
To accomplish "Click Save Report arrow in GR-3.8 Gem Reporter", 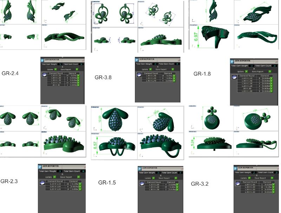I will (173, 69).
